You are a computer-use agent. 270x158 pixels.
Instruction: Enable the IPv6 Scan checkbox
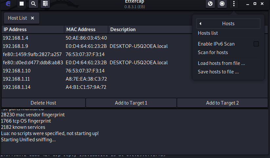256,44
